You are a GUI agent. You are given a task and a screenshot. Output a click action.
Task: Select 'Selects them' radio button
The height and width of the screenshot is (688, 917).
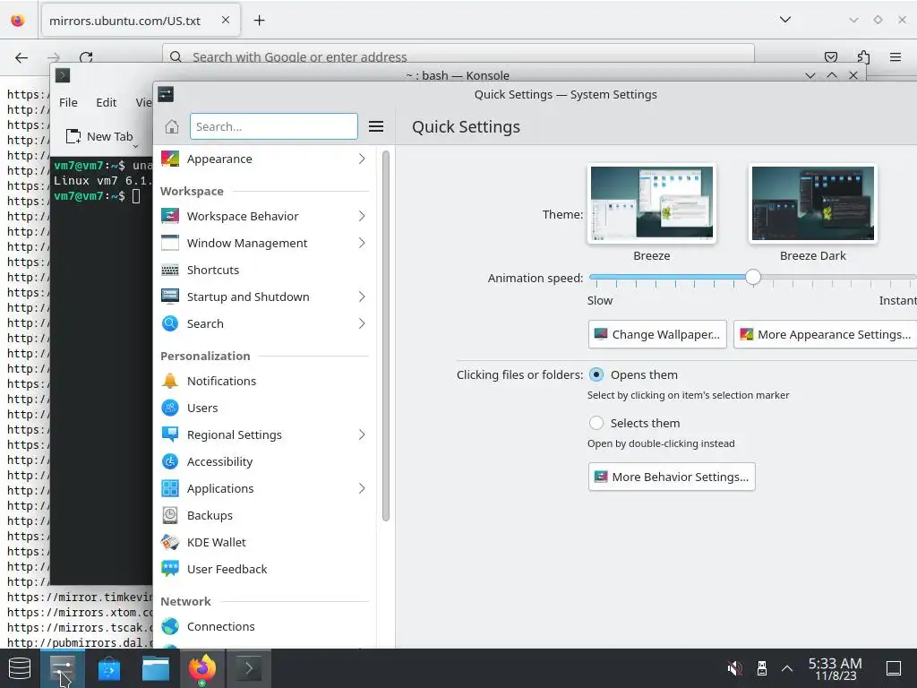click(596, 423)
